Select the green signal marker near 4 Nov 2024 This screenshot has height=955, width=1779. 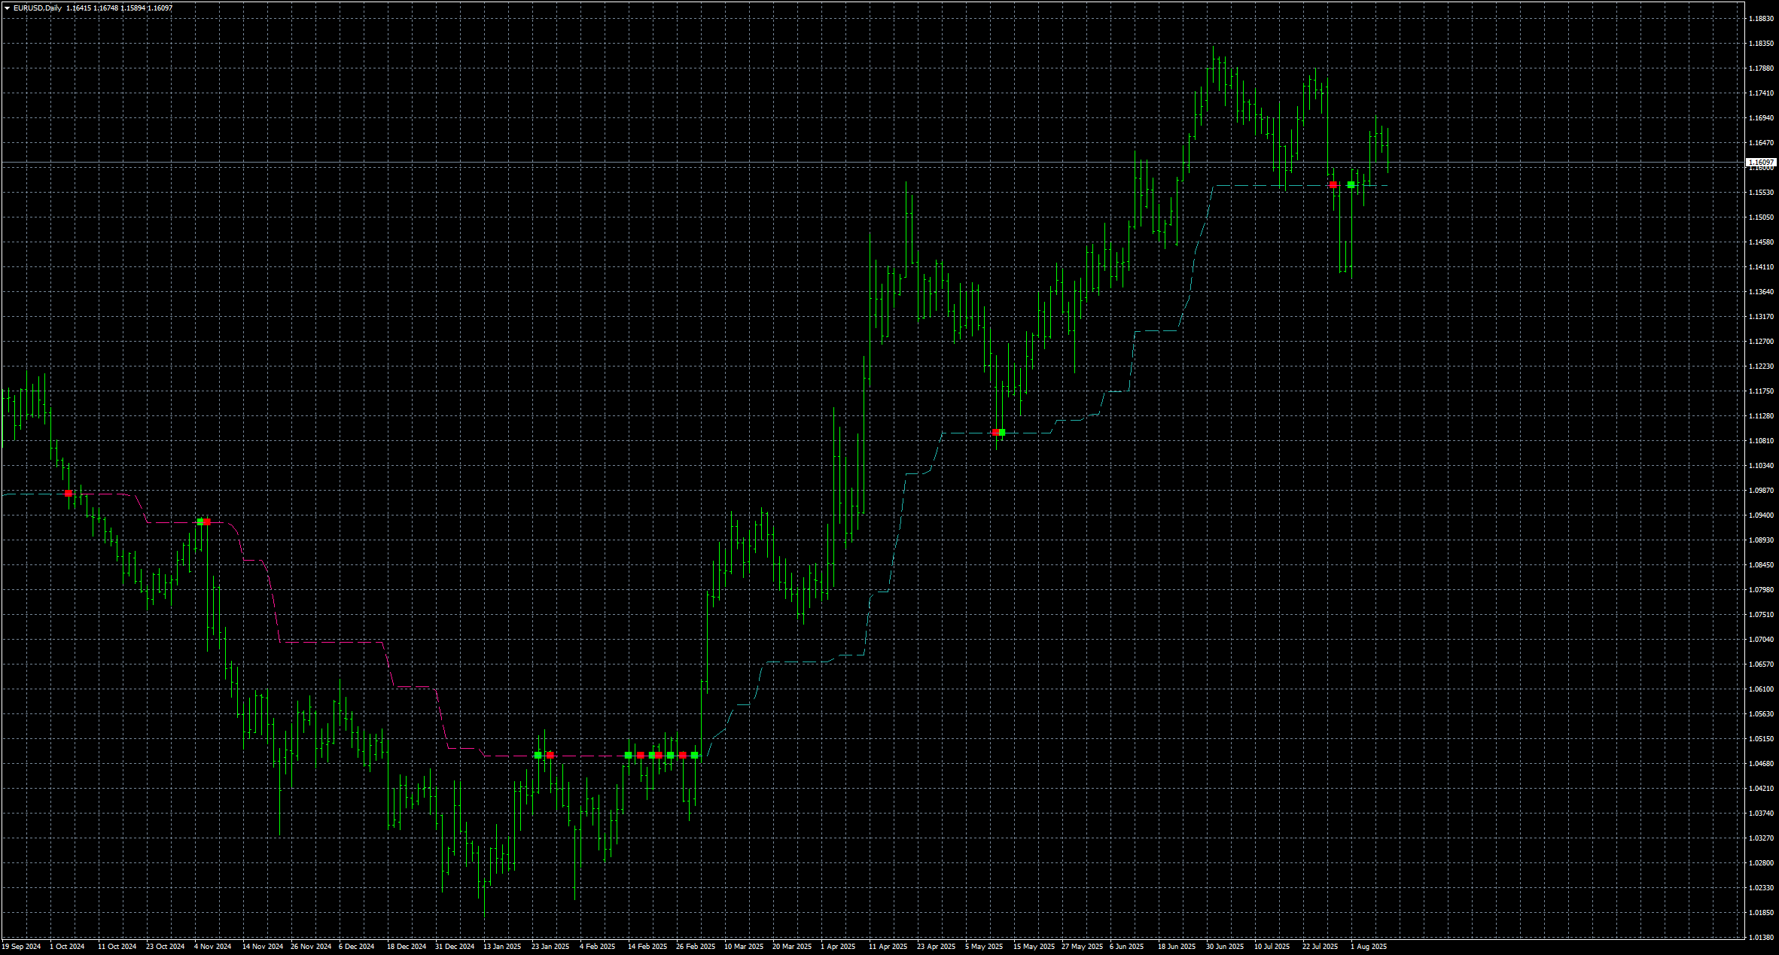[x=200, y=522]
